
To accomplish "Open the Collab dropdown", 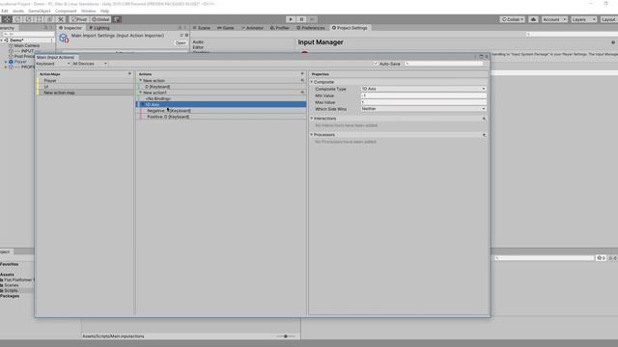I will pos(513,19).
